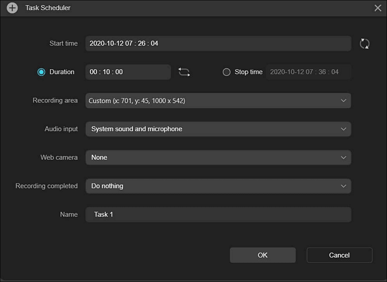Screen dimensions: 387x282
Task: Click the Duration time field
Action: point(128,72)
